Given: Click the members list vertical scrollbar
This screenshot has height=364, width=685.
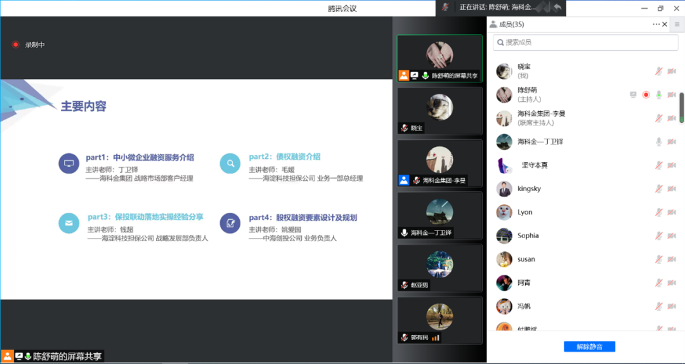Looking at the screenshot, I should [682, 108].
